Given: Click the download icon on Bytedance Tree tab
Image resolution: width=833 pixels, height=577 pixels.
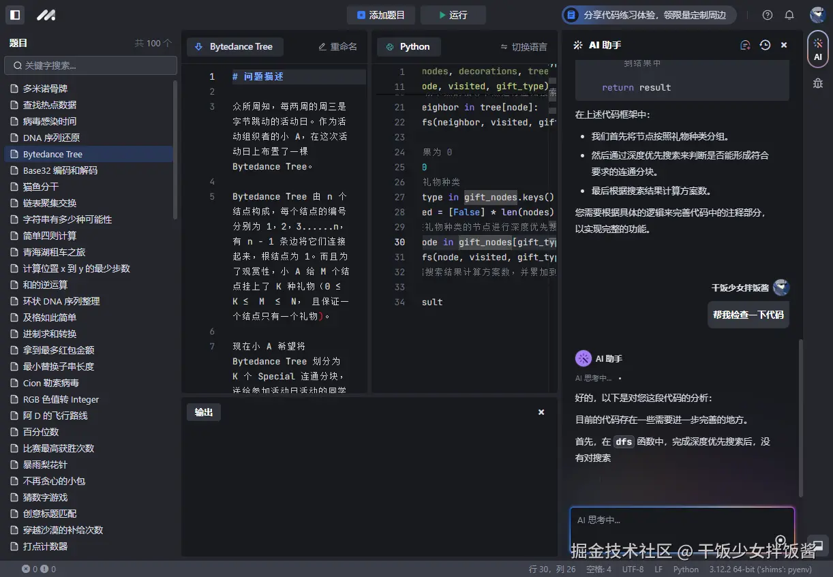Looking at the screenshot, I should click(x=198, y=47).
